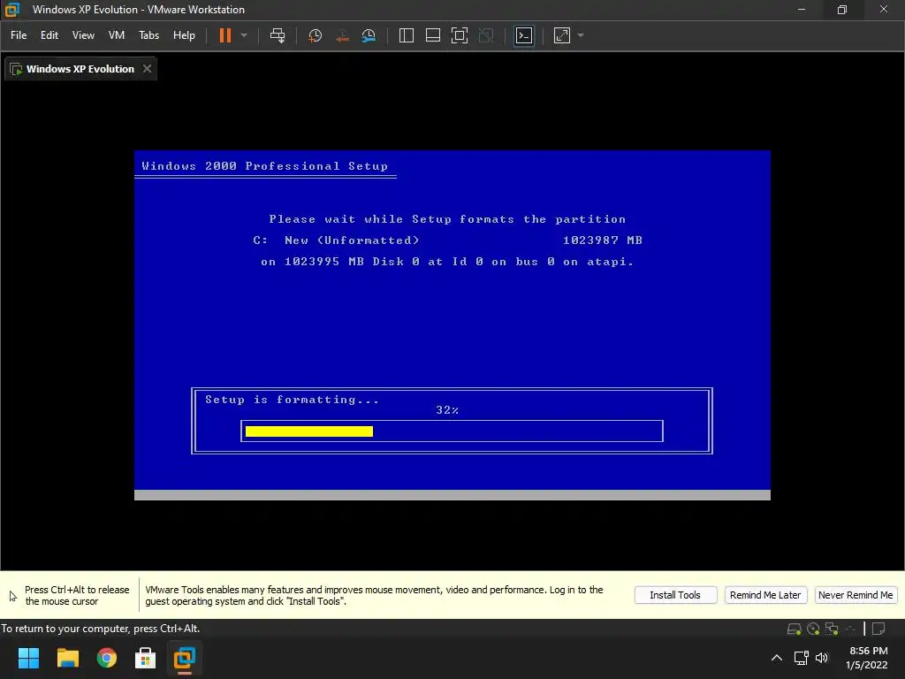Click the '1023995 MB Disk 0' line
Screen dimensions: 905x679
coord(447,262)
